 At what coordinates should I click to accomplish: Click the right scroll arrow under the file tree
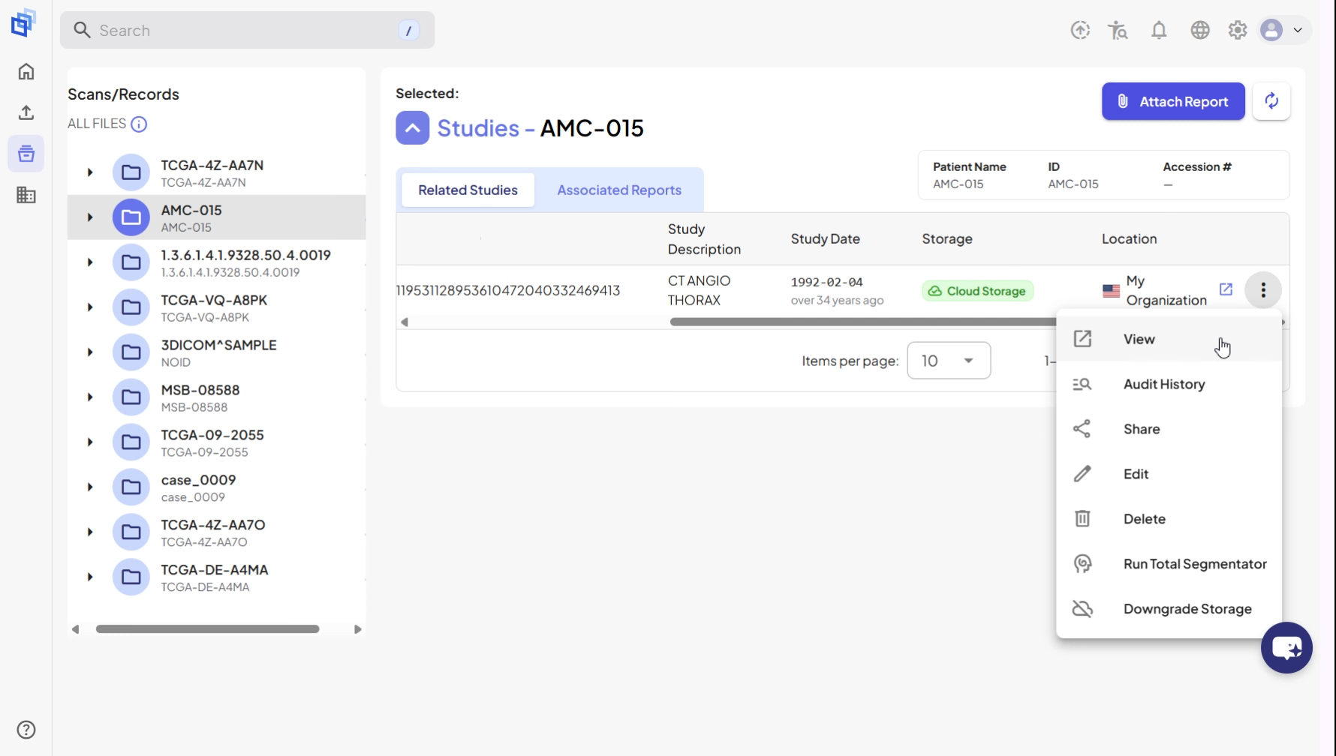pyautogui.click(x=358, y=629)
